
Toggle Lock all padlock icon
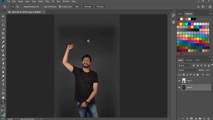tap(198, 75)
